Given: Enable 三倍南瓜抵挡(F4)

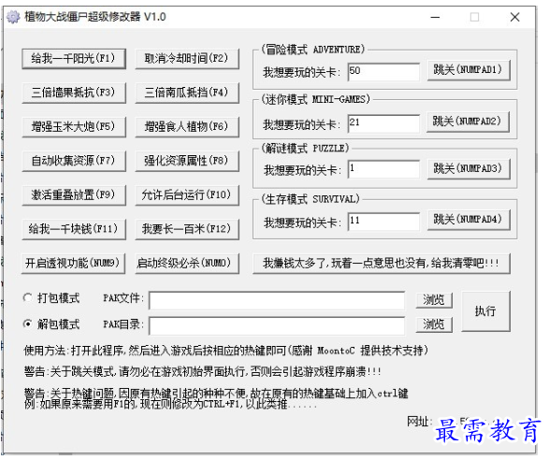Looking at the screenshot, I should [187, 93].
